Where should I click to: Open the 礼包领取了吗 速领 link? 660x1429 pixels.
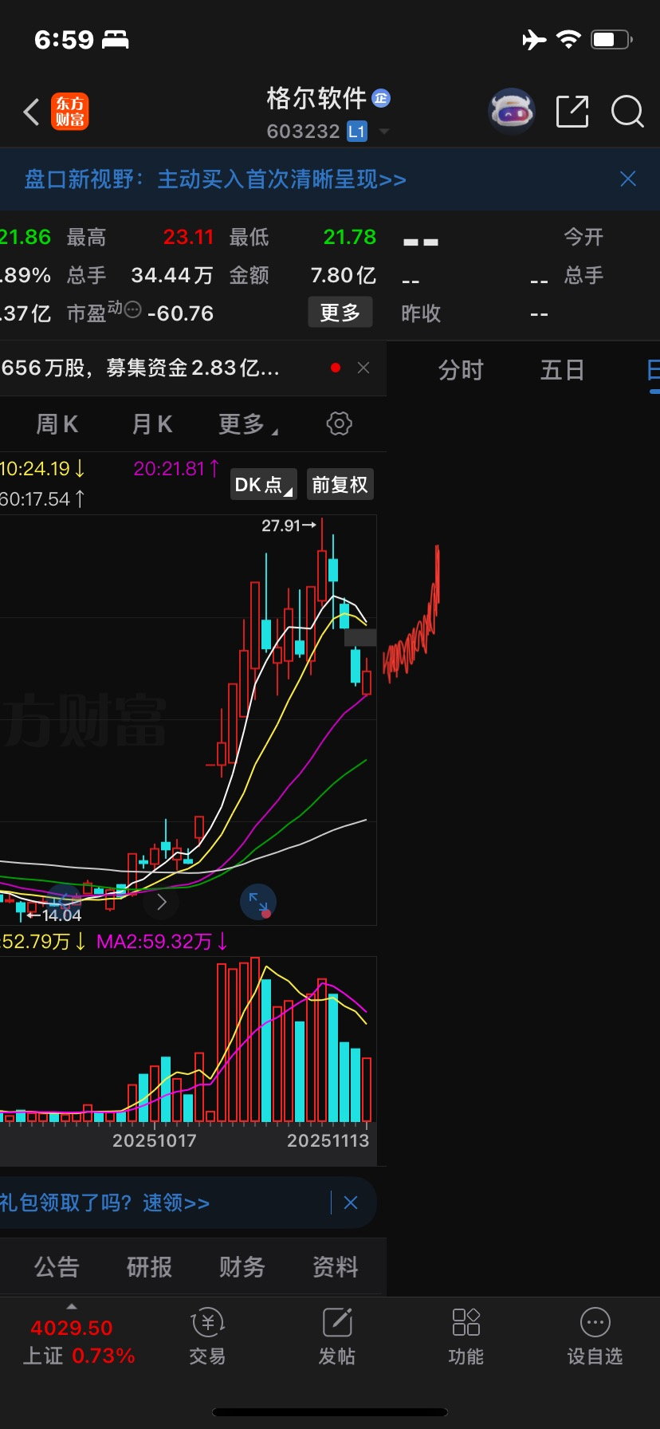coord(104,1203)
